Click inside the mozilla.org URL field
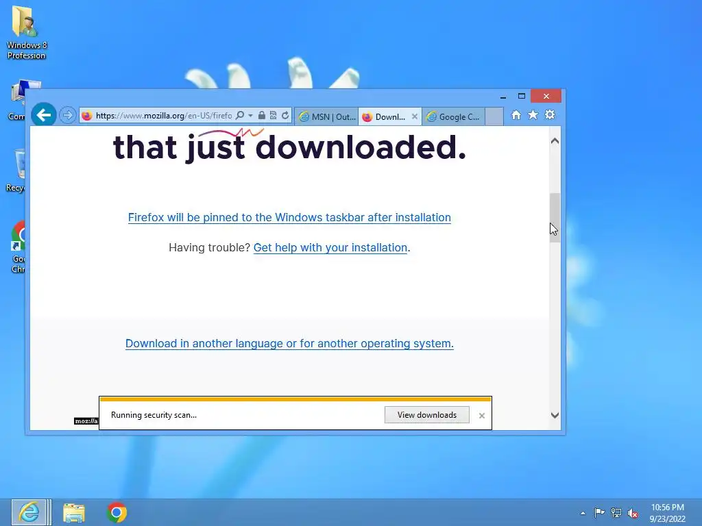The height and width of the screenshot is (526, 702). point(164,115)
